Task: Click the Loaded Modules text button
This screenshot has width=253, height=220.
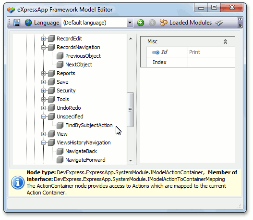Action: point(191,23)
